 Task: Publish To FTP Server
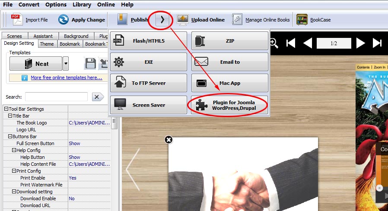click(x=149, y=83)
